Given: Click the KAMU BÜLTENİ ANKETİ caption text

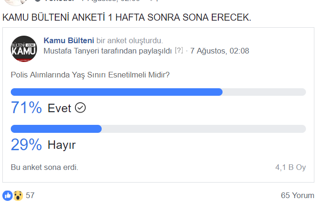Looking at the screenshot, I should click(127, 18).
